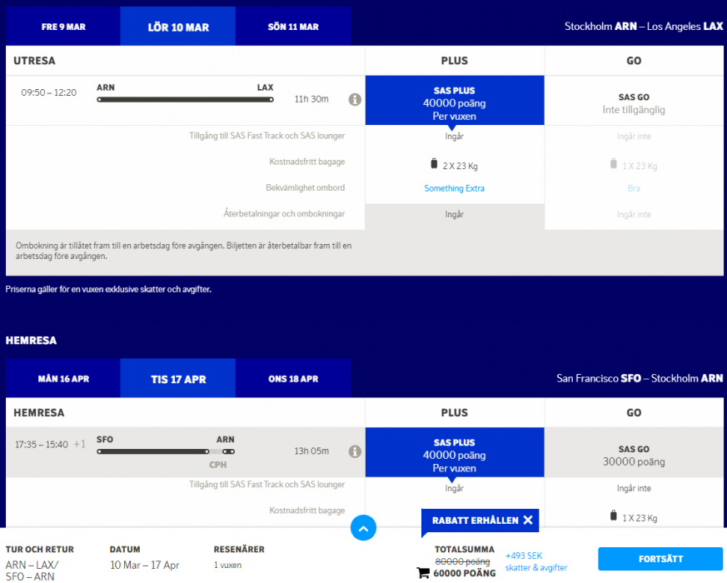Open info icon for SFO–ARN return flight
Screen dimensions: 727x583
coord(355,451)
